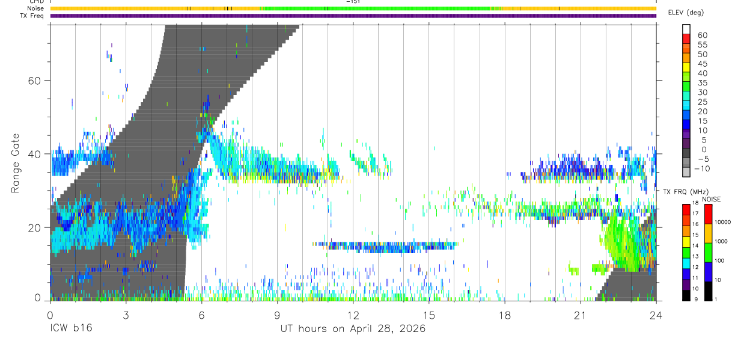
Task: Click the 55 value in ELEV legend
Action: pos(702,45)
